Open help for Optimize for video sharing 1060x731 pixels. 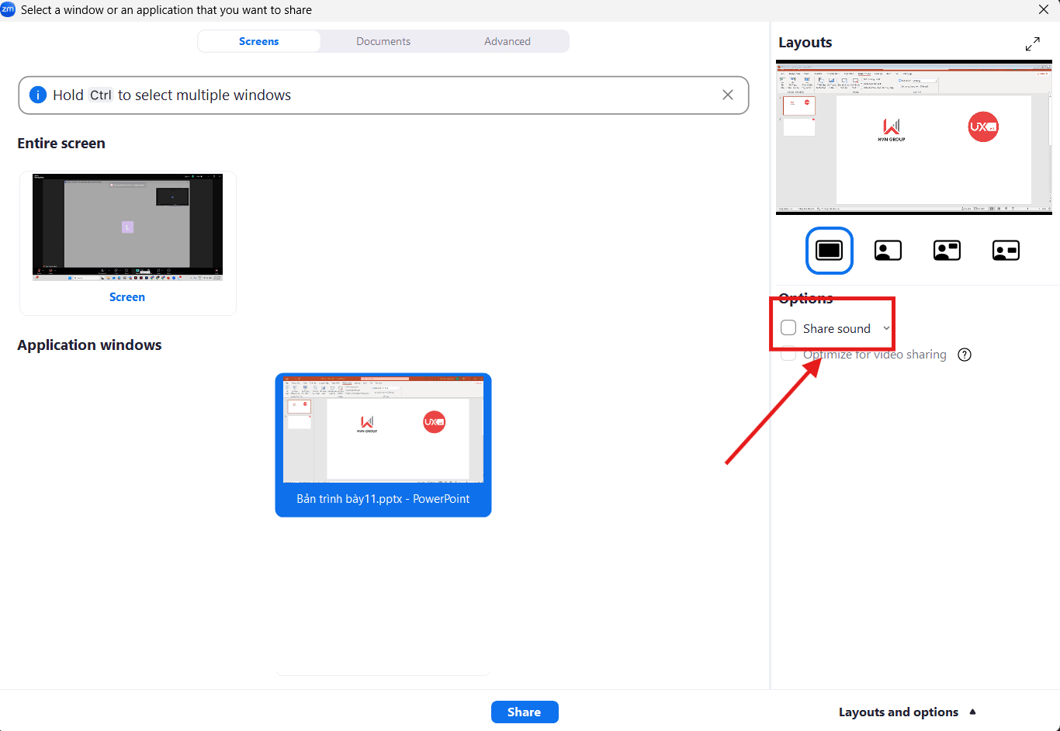point(964,354)
